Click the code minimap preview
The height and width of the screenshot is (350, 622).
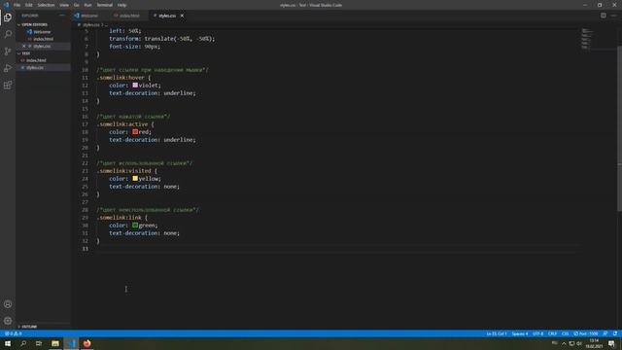[587, 39]
